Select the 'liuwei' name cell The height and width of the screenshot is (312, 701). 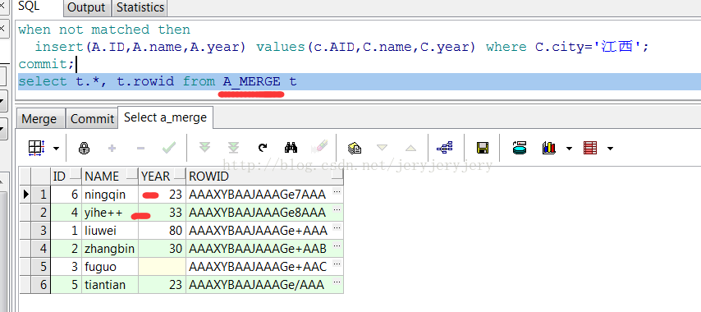point(110,231)
